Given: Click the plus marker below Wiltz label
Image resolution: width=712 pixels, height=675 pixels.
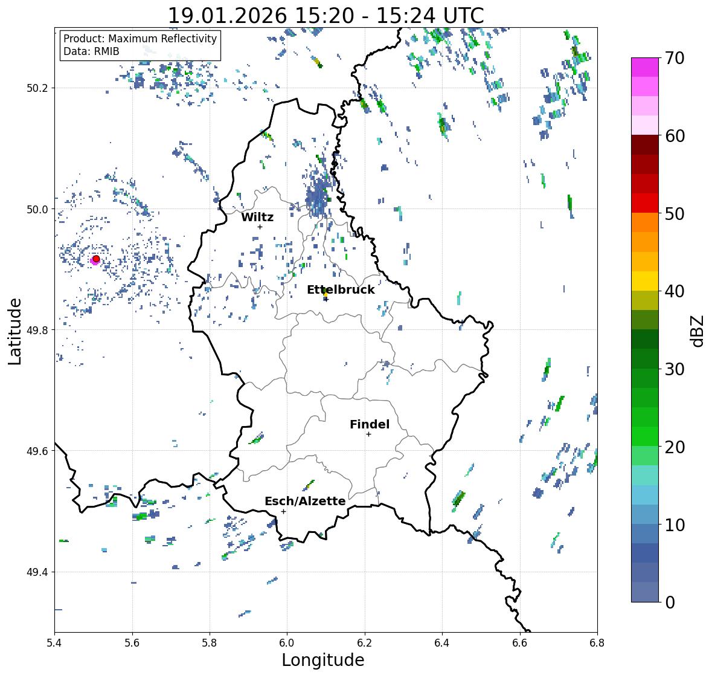Looking at the screenshot, I should (x=260, y=227).
